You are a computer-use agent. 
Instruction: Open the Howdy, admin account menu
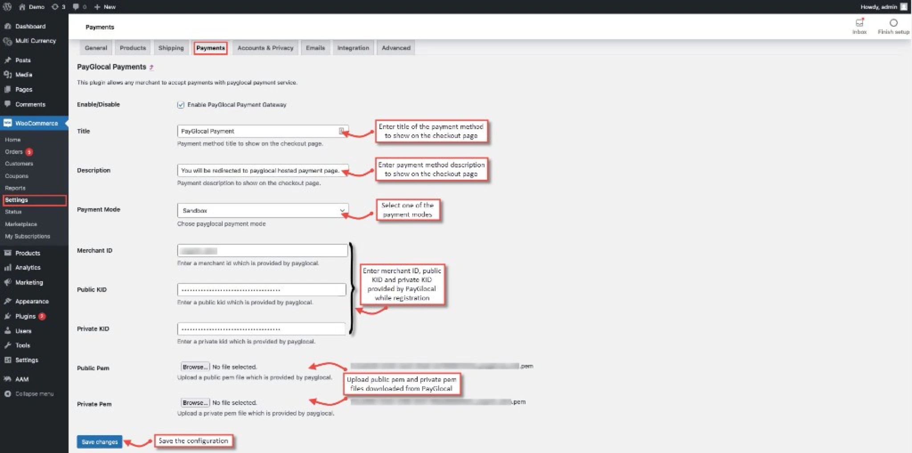883,7
